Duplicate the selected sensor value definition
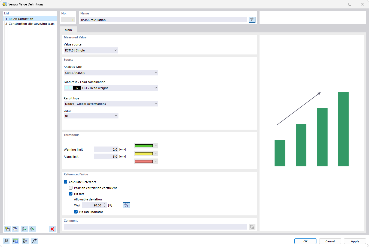 tap(15, 229)
